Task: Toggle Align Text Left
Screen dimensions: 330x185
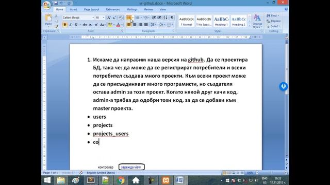Action: (x=129, y=25)
